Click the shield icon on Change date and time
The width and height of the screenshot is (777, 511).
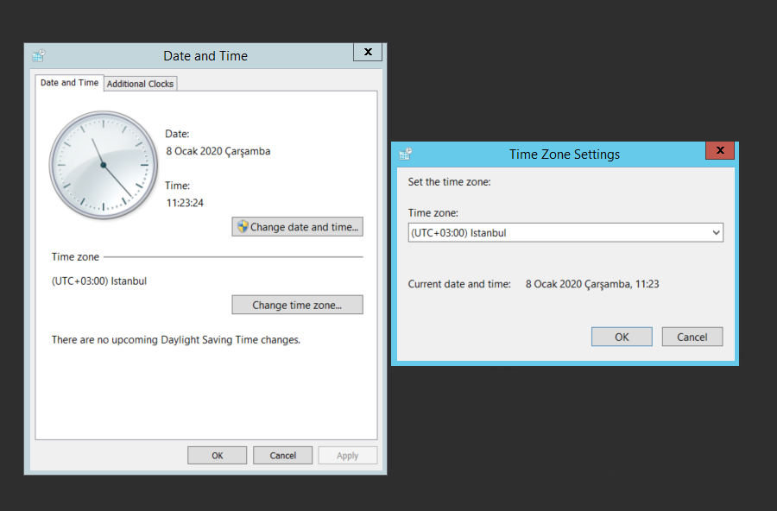(x=243, y=226)
